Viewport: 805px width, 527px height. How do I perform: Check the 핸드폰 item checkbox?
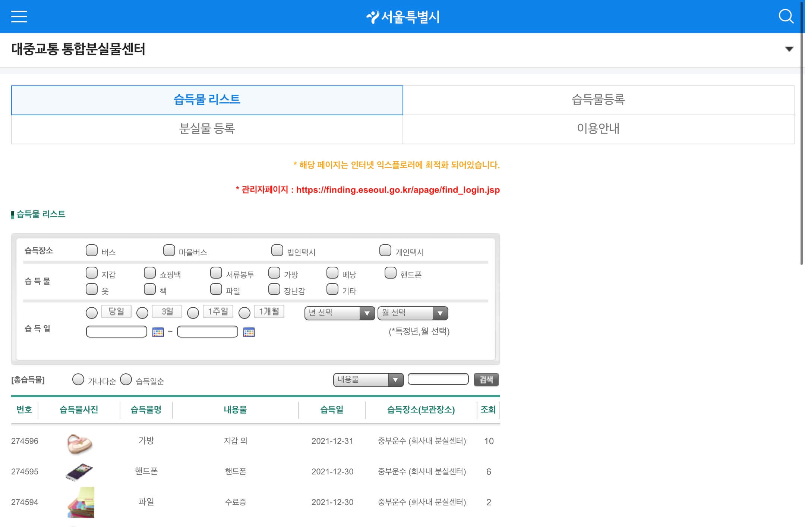click(390, 273)
